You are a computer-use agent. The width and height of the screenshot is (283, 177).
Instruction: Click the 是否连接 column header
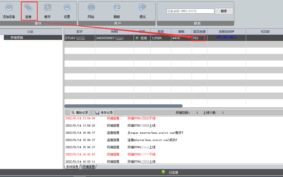[199, 31]
